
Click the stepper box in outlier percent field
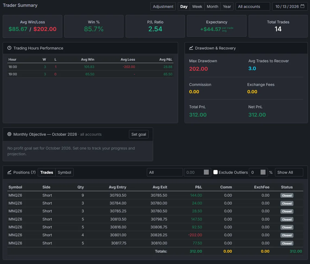pyautogui.click(x=263, y=172)
